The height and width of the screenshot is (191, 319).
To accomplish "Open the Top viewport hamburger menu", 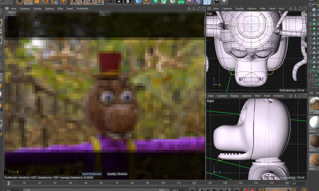I will coord(209,8).
